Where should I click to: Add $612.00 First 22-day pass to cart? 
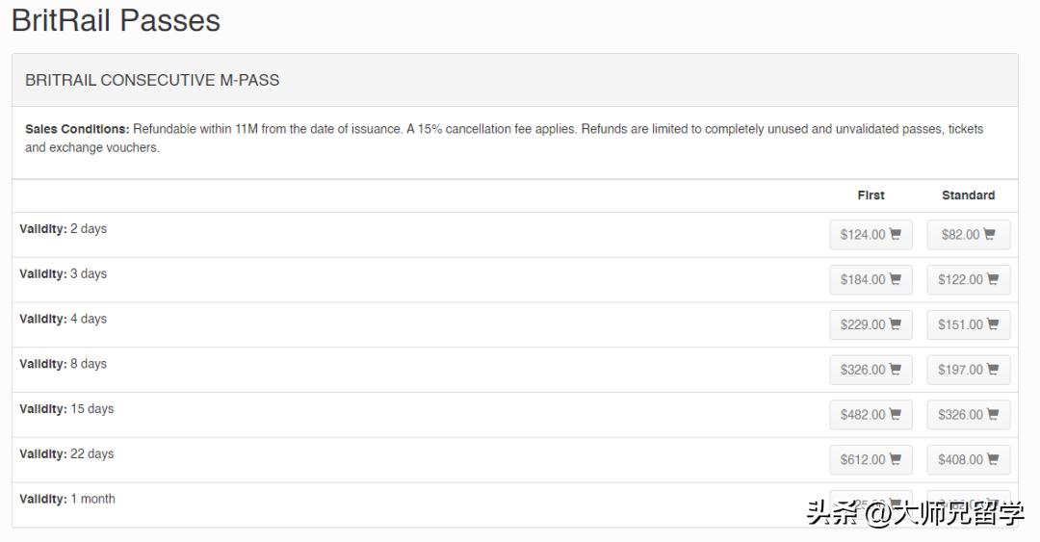[x=871, y=460]
